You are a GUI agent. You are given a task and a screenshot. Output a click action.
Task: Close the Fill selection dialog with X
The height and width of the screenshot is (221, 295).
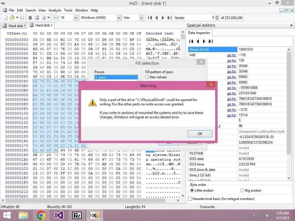click(x=201, y=62)
